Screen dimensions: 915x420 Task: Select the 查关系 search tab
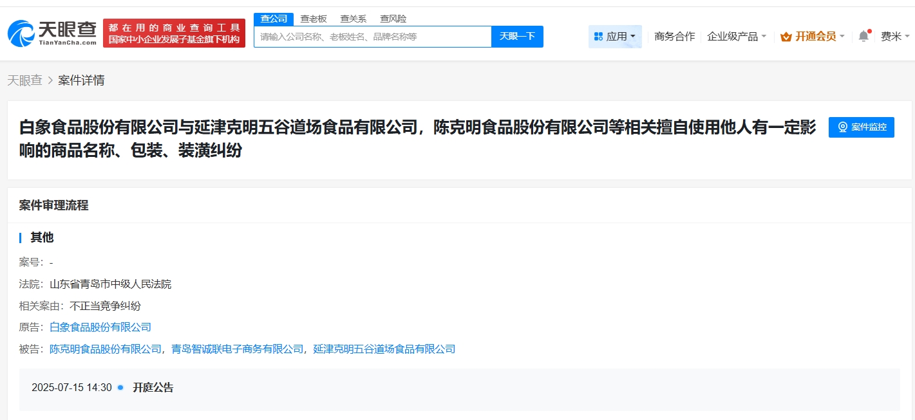click(x=353, y=19)
